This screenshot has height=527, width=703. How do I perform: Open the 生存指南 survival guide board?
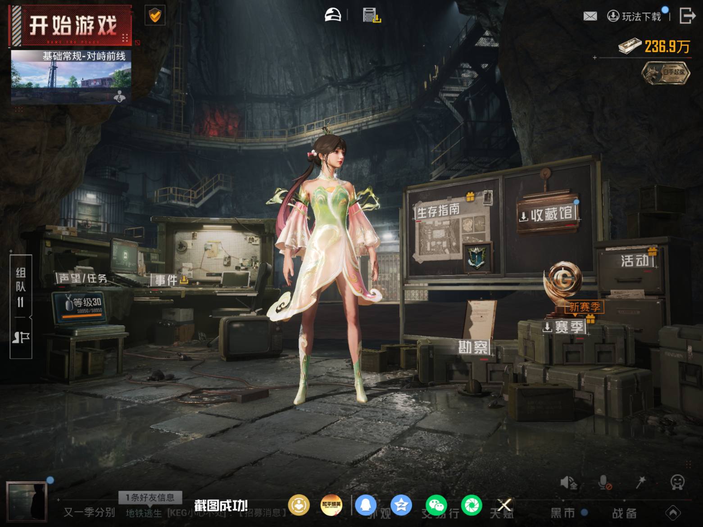click(x=438, y=210)
